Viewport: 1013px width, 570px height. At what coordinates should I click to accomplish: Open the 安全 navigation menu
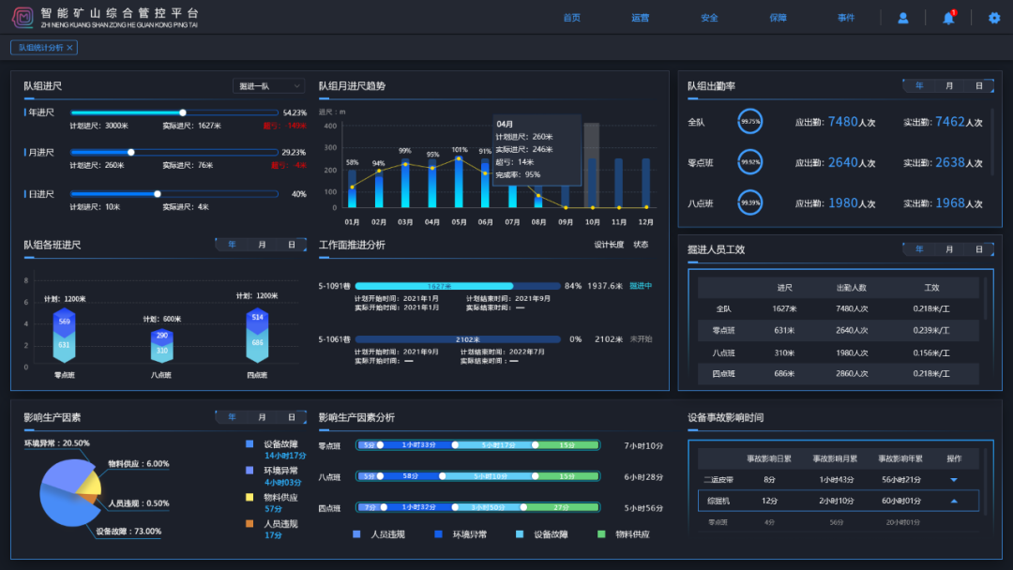(x=709, y=18)
